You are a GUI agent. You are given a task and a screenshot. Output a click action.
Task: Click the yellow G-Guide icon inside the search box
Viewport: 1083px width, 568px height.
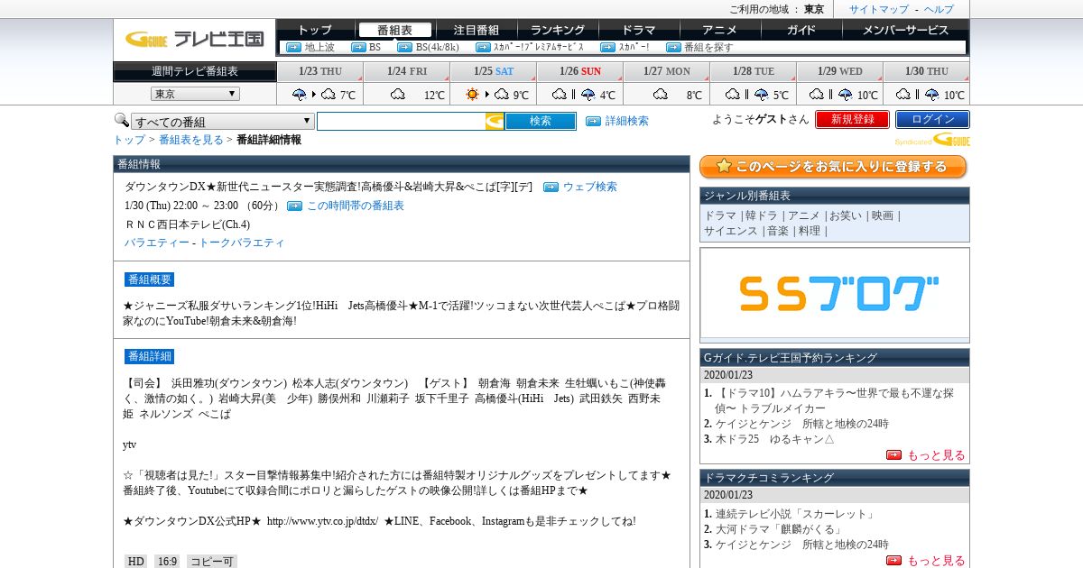(495, 121)
